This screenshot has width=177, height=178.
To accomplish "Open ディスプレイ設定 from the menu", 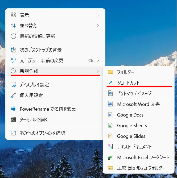I will click(55, 85).
